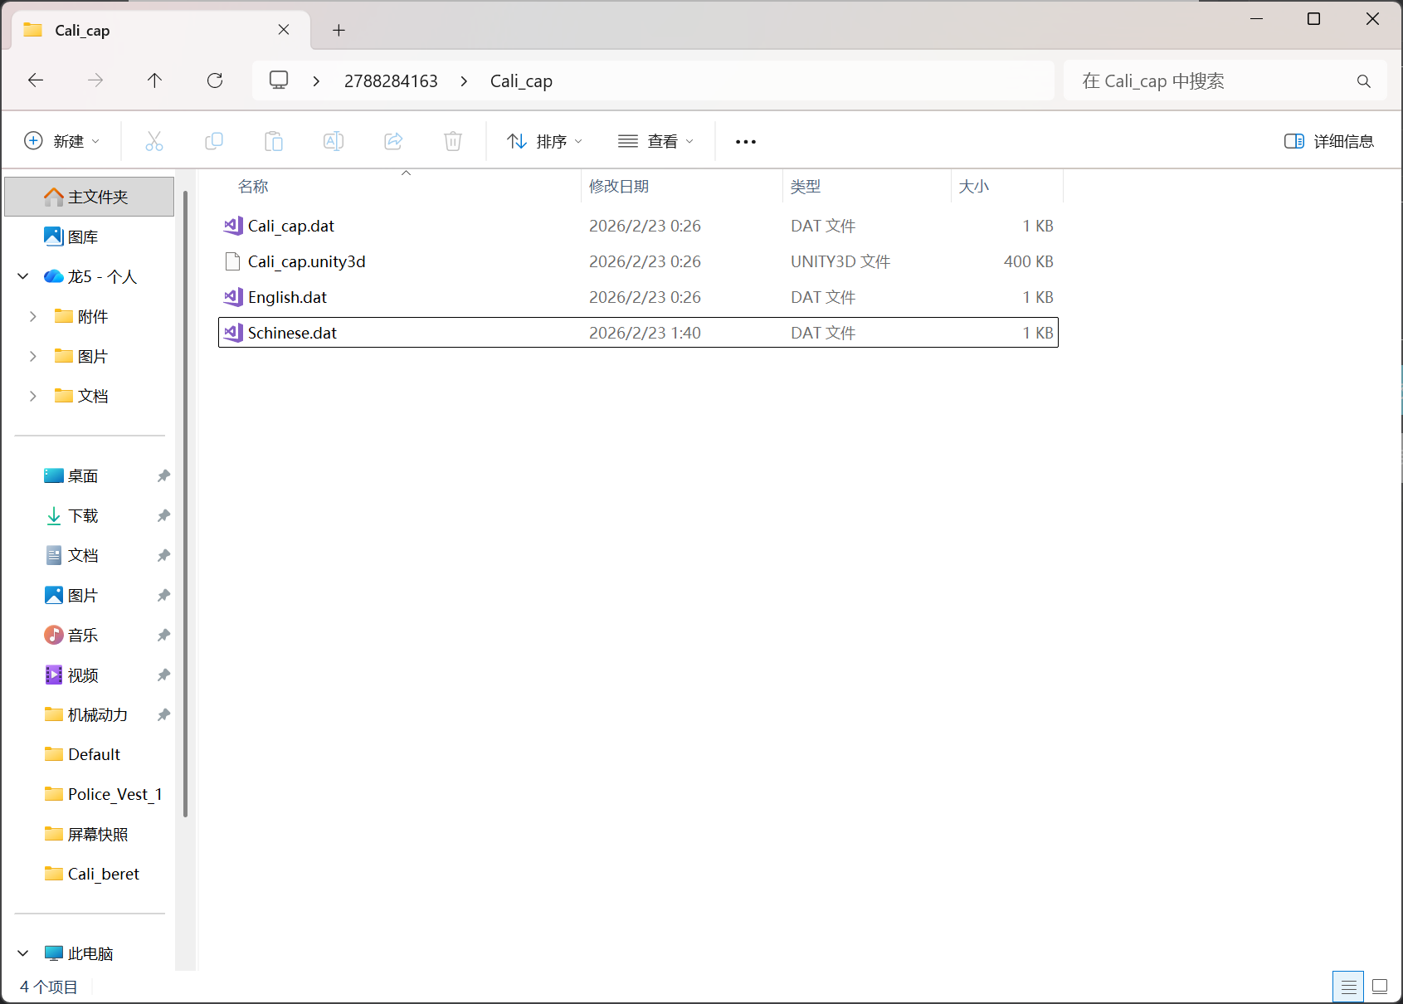Open the 查看 view dropdown
Image resolution: width=1403 pixels, height=1004 pixels.
[655, 141]
